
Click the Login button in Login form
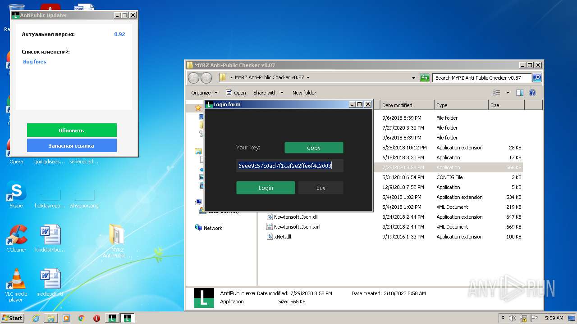[x=266, y=188]
